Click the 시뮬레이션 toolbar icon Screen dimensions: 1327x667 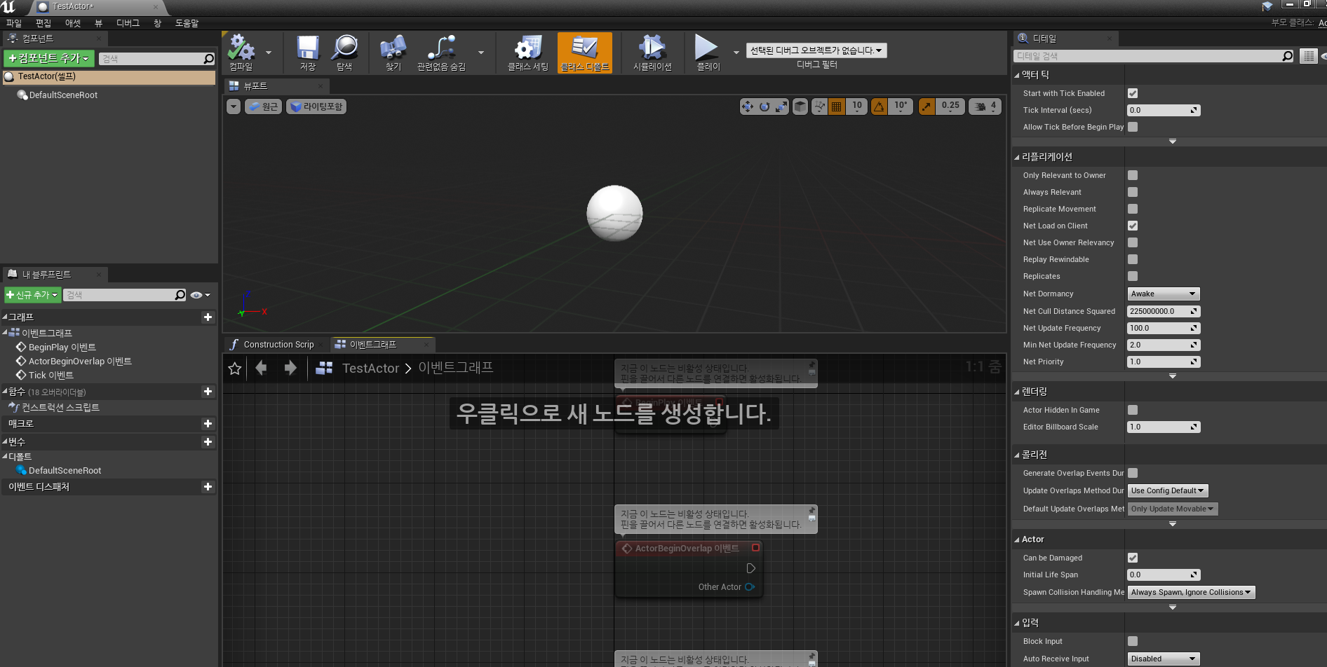click(x=652, y=53)
